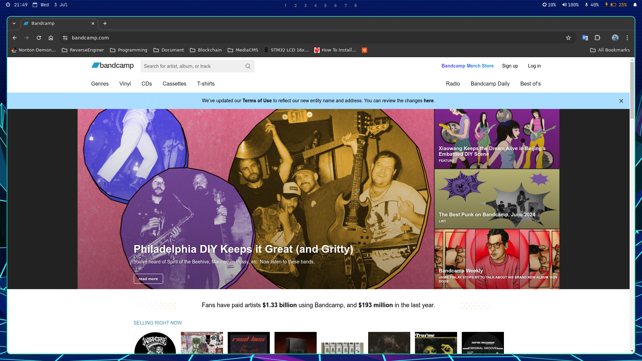642x361 pixels.
Task: Click the Bandcamp logo
Action: 112,66
